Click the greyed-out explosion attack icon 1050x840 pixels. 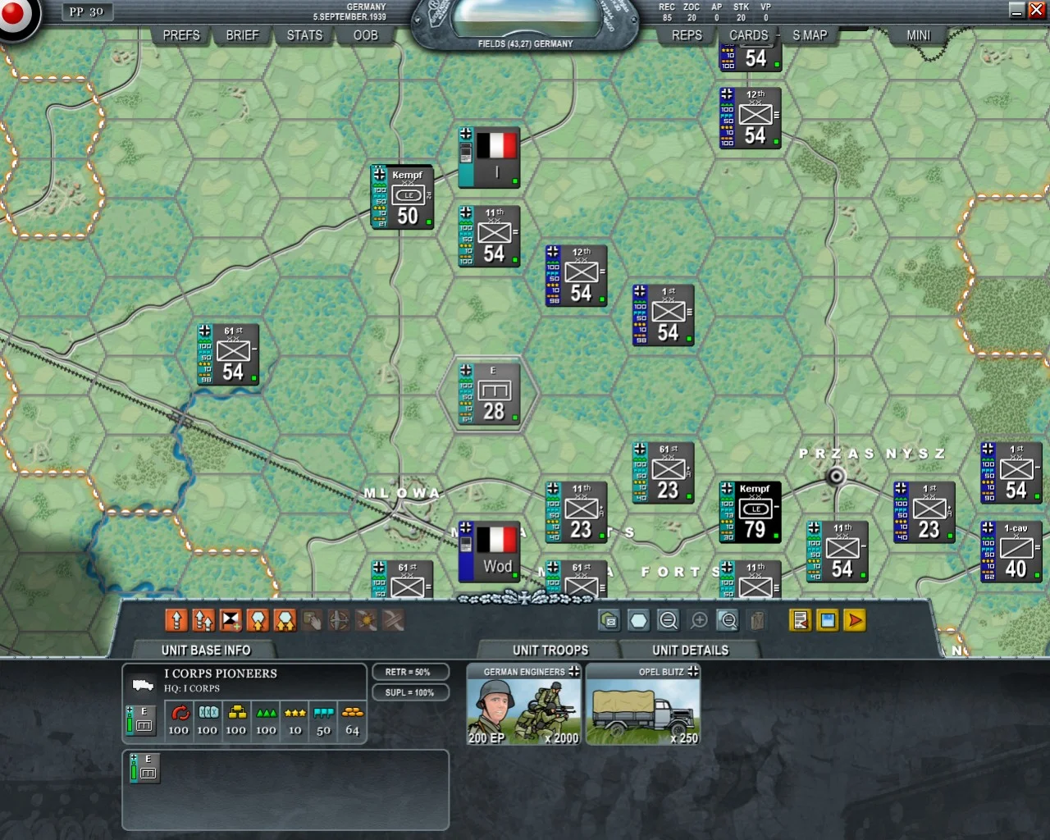pyautogui.click(x=366, y=620)
